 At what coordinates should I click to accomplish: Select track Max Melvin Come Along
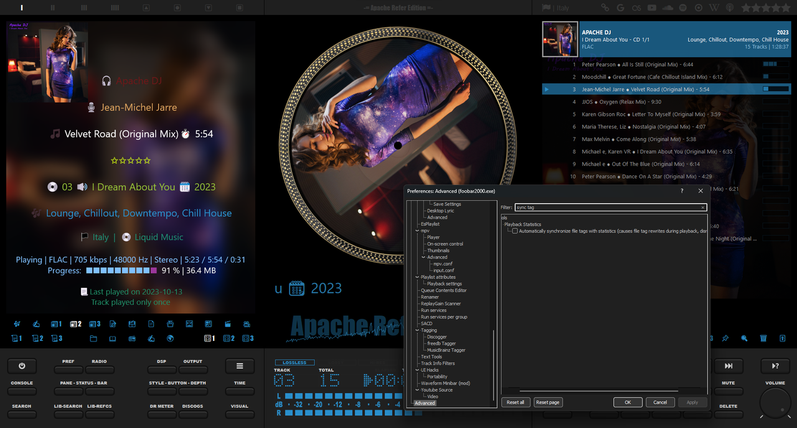pos(666,139)
